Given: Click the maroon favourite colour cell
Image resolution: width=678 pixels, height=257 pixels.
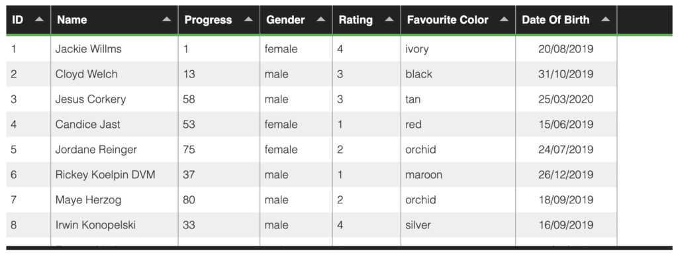Looking at the screenshot, I should (458, 174).
